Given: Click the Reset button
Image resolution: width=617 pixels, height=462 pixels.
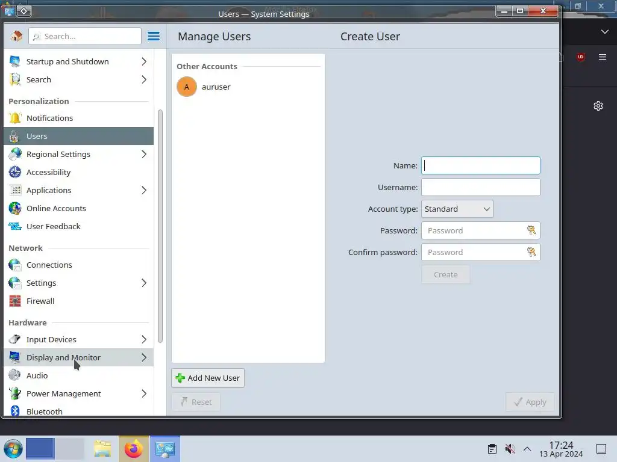Looking at the screenshot, I should point(196,402).
